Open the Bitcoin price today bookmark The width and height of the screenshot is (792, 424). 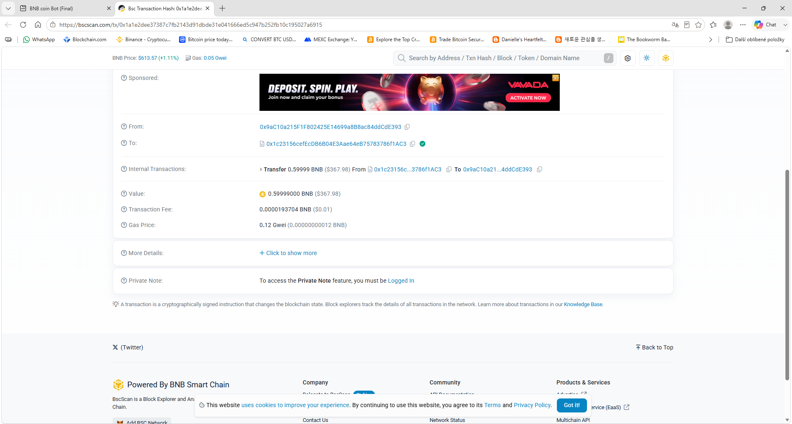click(x=206, y=40)
